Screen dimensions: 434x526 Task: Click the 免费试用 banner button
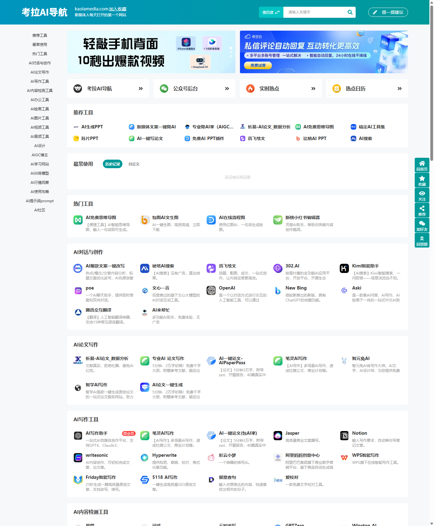(258, 65)
